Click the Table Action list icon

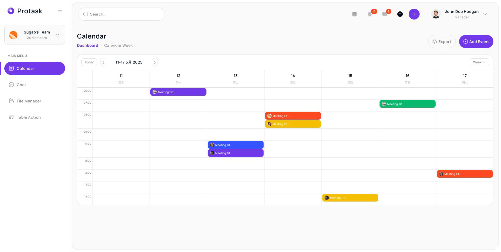coord(11,117)
